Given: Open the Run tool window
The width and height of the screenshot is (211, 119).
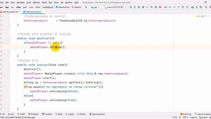Looking at the screenshot, I should (x=11, y=114).
